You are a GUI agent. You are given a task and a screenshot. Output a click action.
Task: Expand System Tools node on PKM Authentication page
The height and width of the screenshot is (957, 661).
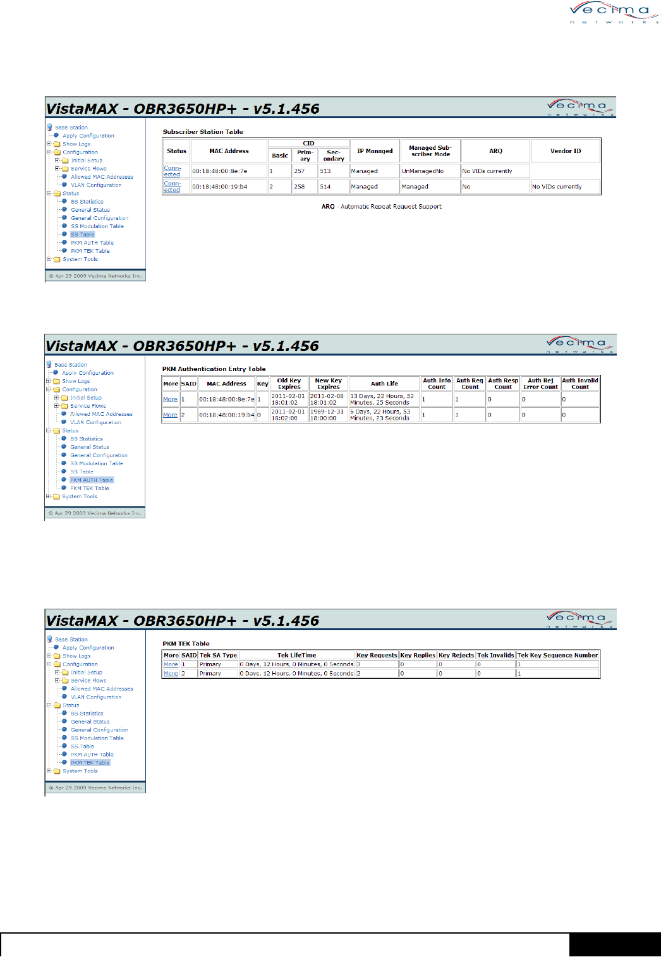point(49,496)
